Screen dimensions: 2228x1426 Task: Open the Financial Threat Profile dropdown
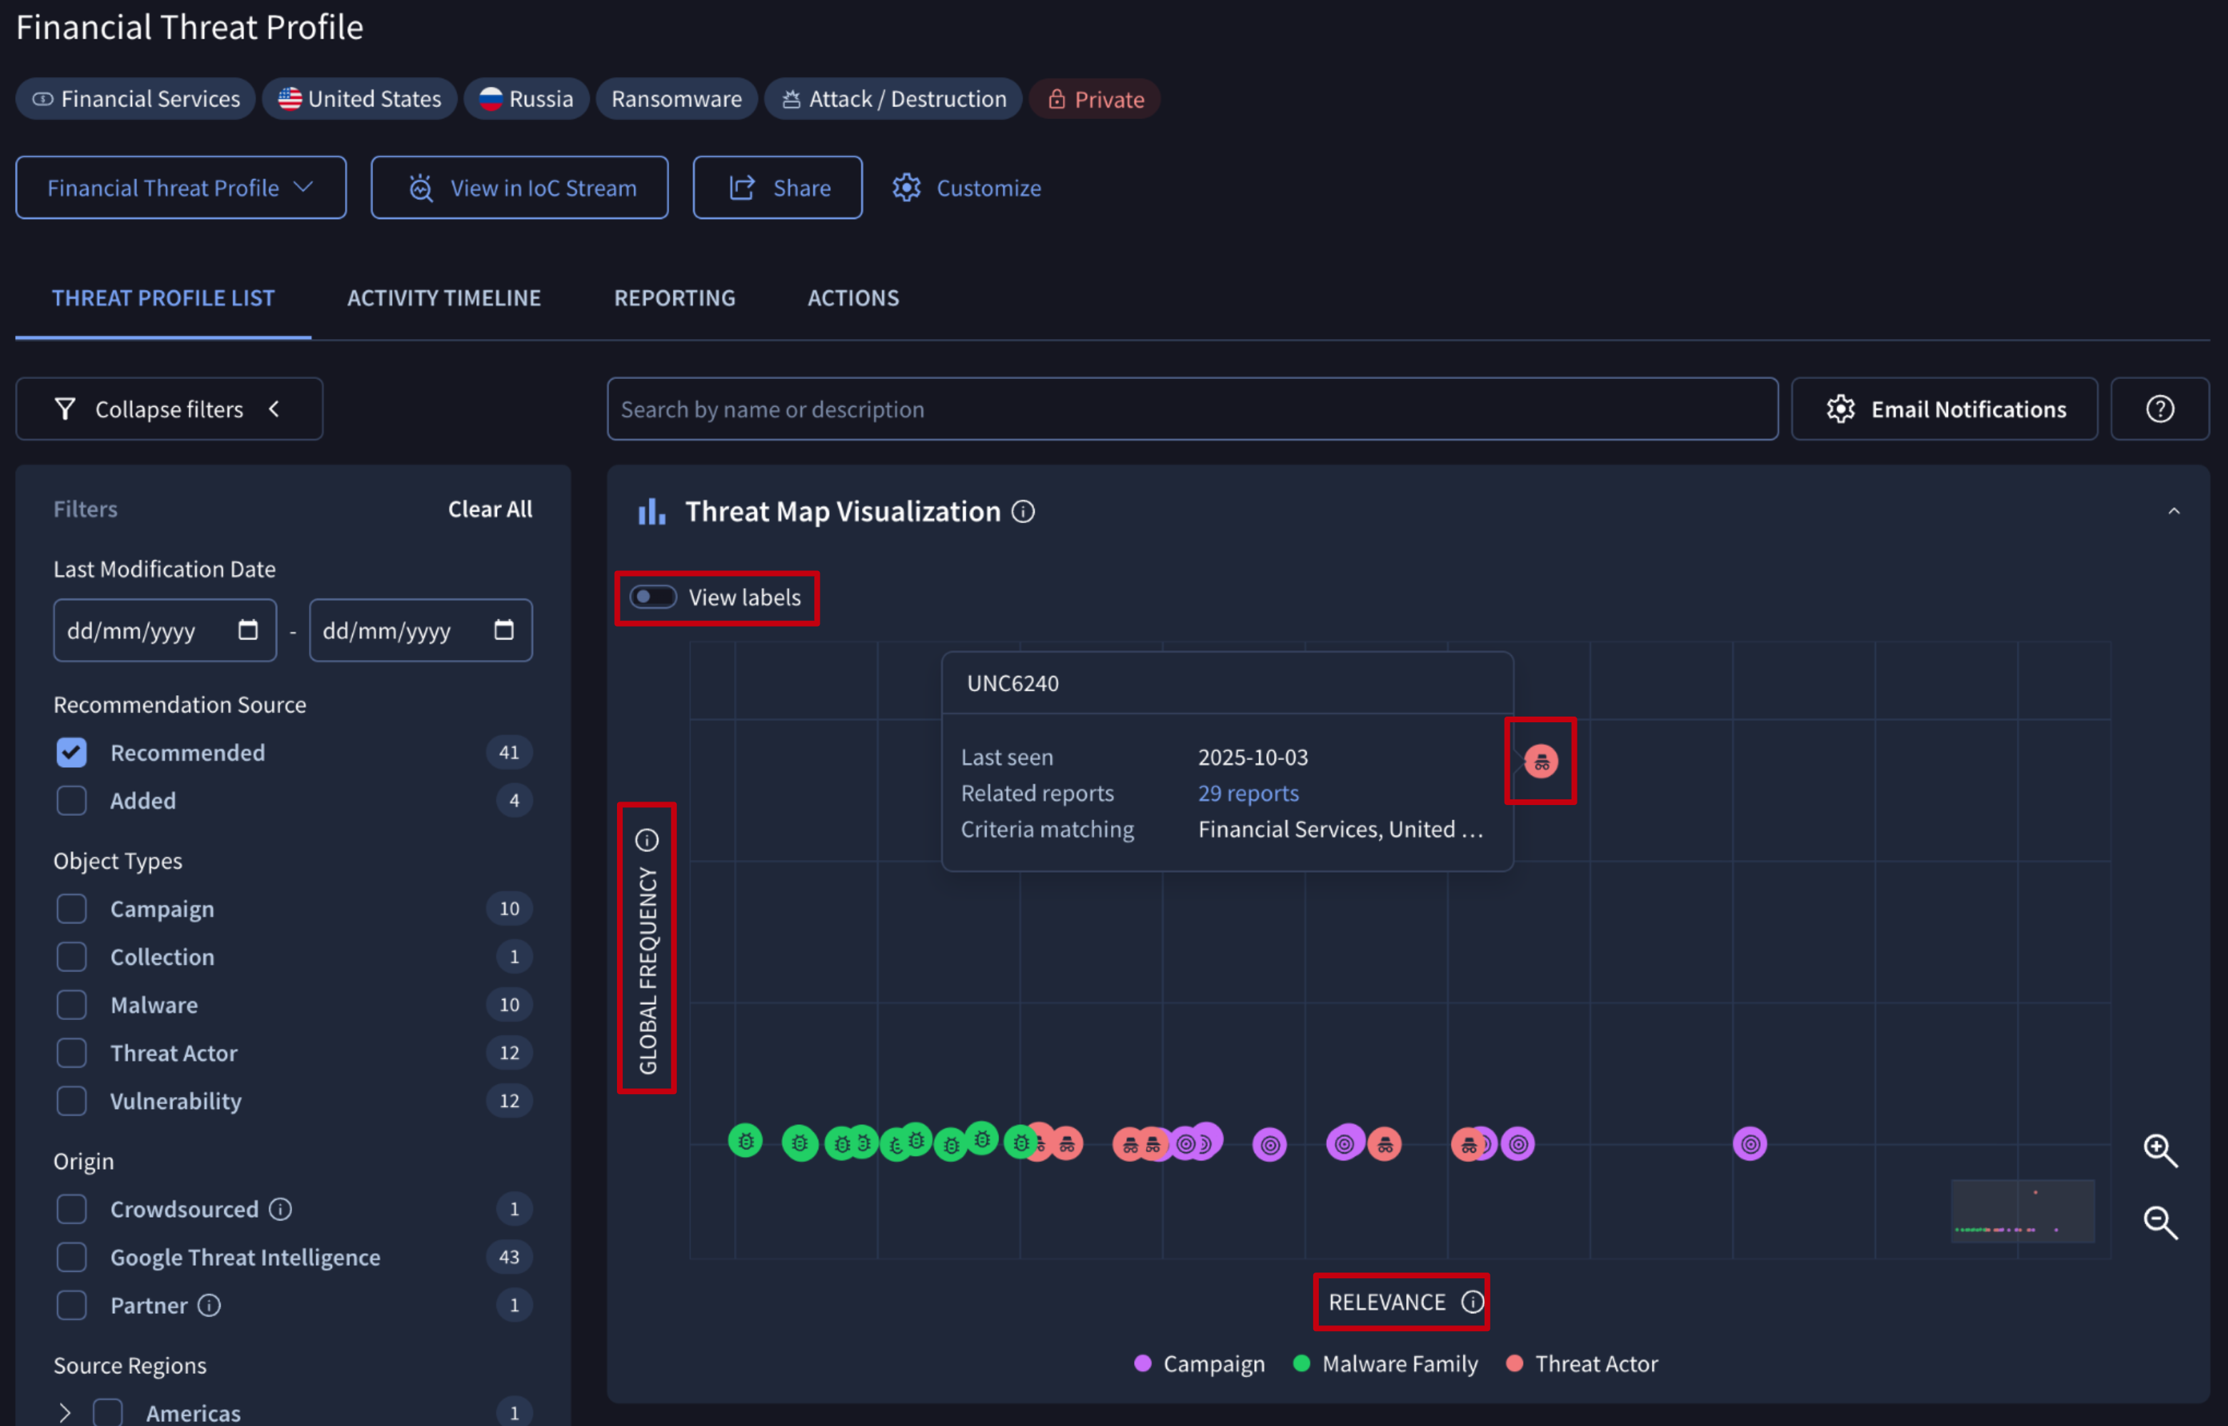click(181, 188)
